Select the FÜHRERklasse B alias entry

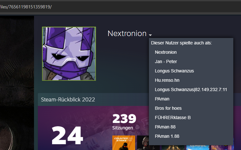coord(173,117)
